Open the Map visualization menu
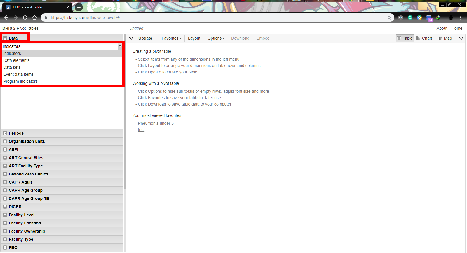Image resolution: width=467 pixels, height=253 pixels. tap(447, 38)
